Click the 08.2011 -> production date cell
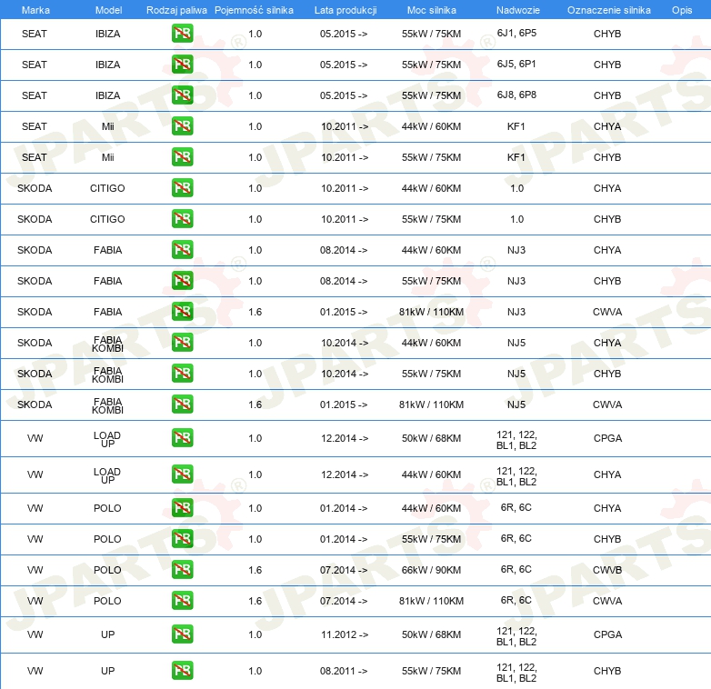The height and width of the screenshot is (689, 711). tap(344, 671)
